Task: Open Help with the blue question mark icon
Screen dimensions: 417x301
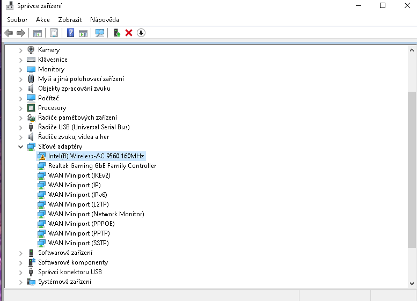Action: pos(70,33)
